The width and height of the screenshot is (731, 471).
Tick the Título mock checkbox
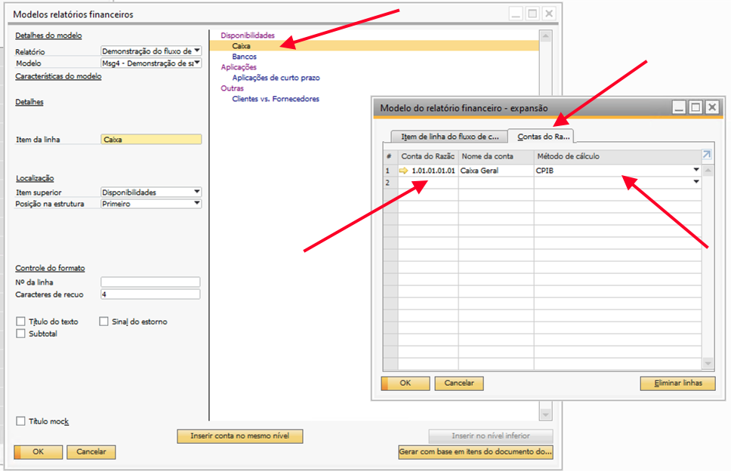(x=21, y=421)
